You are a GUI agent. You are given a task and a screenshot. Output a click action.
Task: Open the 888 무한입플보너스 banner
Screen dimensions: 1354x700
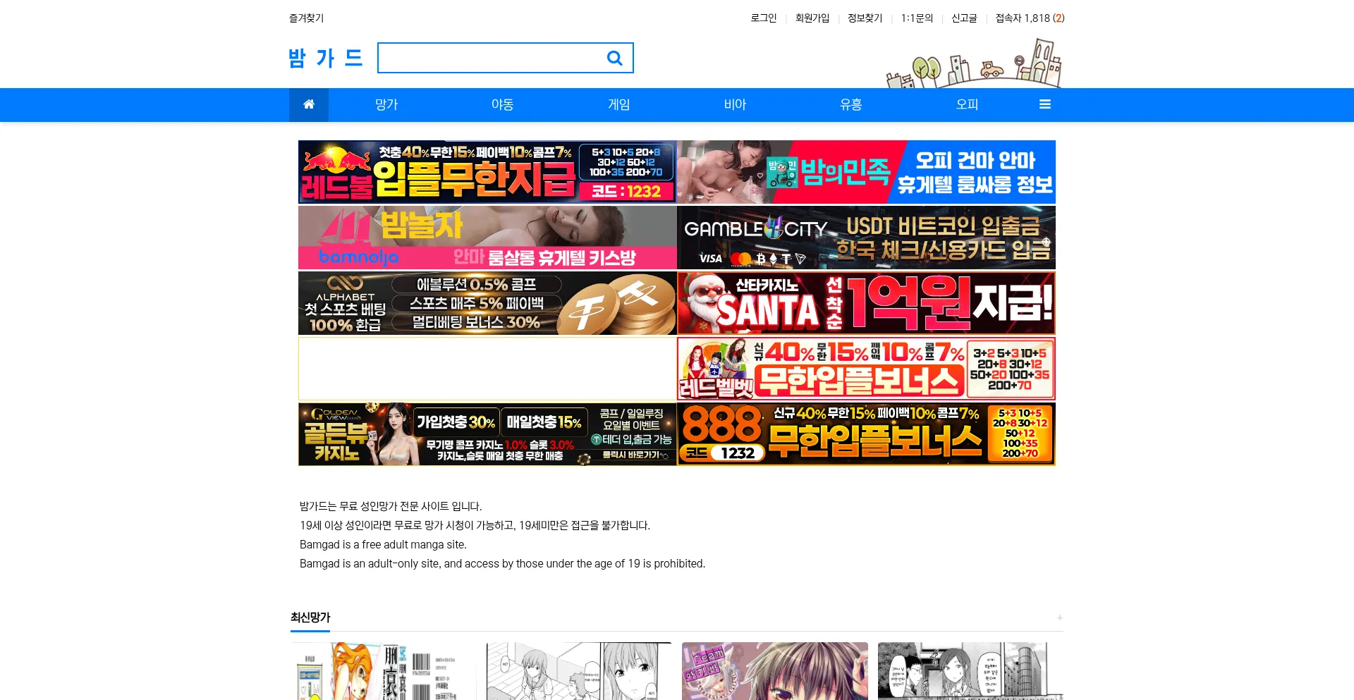[x=867, y=434]
